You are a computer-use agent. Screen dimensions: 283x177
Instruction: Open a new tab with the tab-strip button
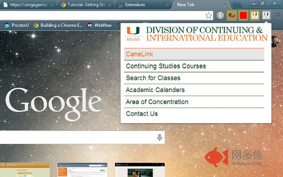[x=237, y=5]
